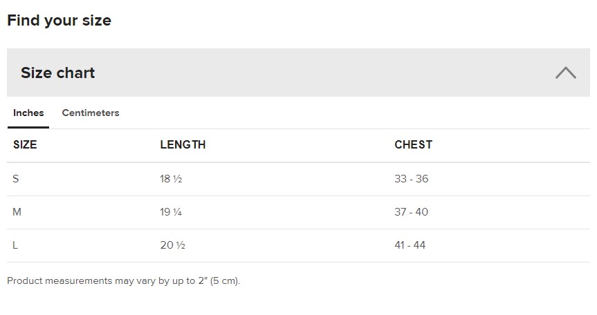Select the M size row label
The width and height of the screenshot is (597, 315).
pyautogui.click(x=17, y=212)
